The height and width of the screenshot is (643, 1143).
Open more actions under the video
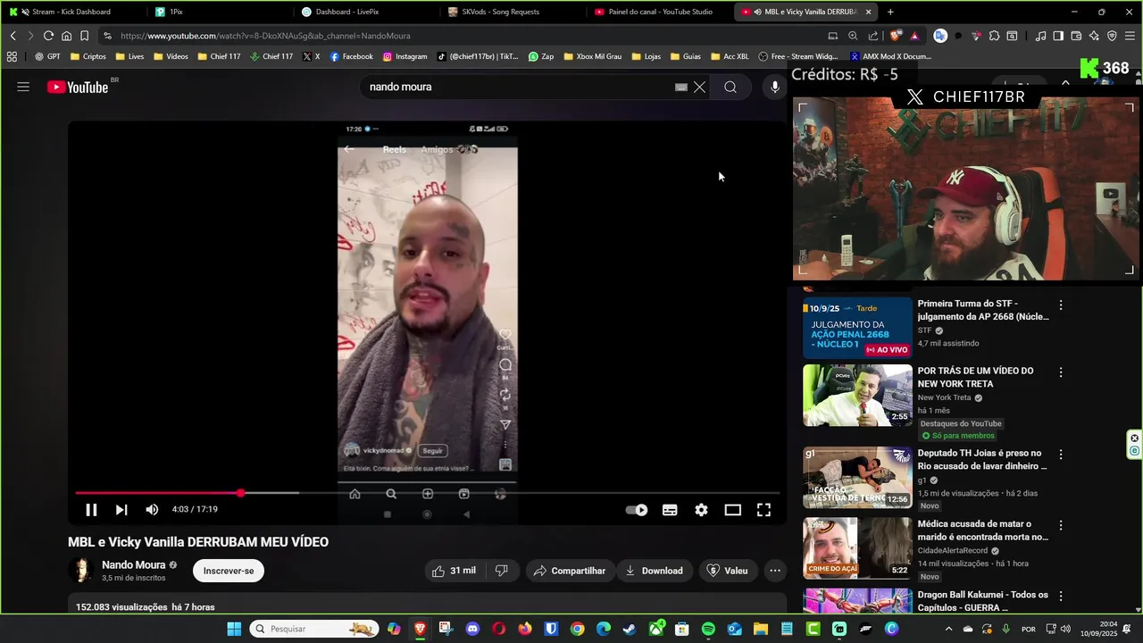[775, 571]
